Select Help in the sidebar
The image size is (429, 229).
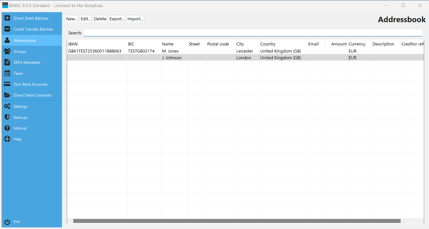point(17,139)
